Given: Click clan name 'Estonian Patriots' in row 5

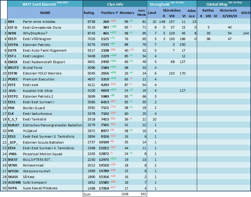Looking at the screenshot, I should click(x=37, y=45).
